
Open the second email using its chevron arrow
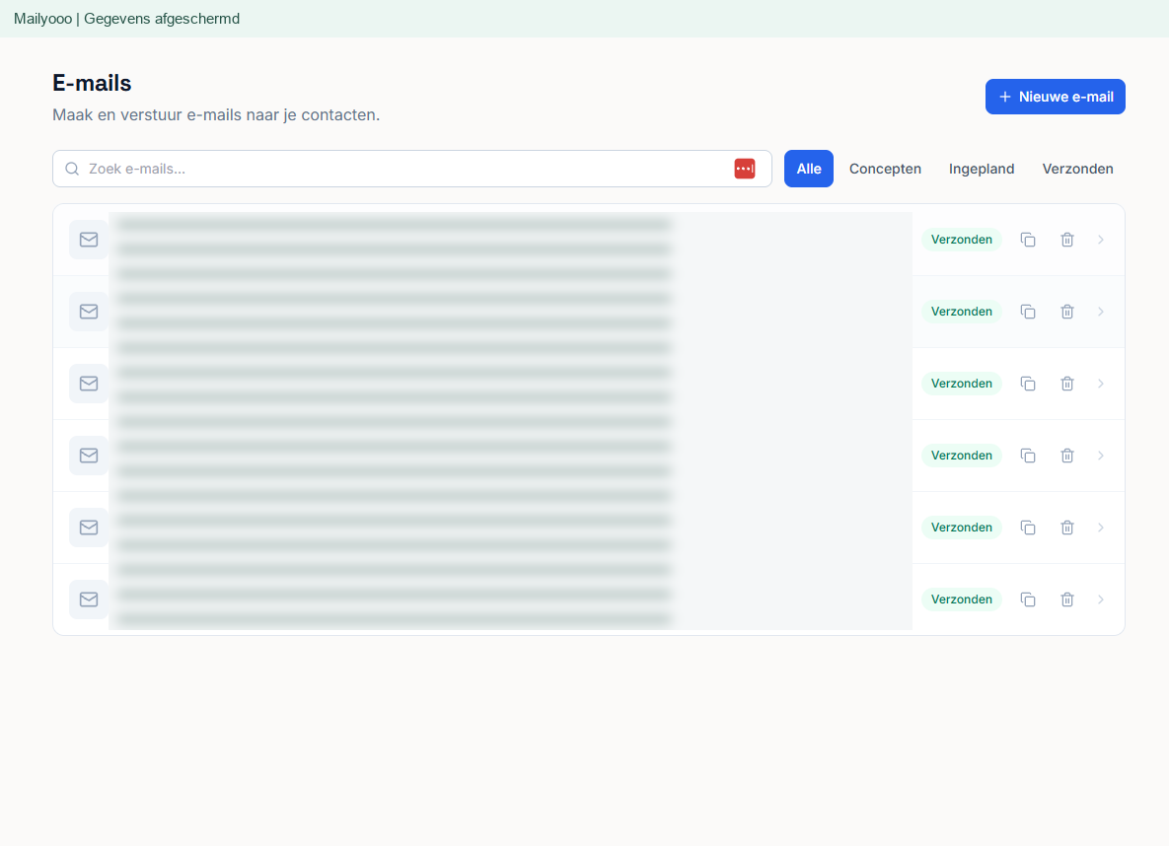pyautogui.click(x=1100, y=312)
